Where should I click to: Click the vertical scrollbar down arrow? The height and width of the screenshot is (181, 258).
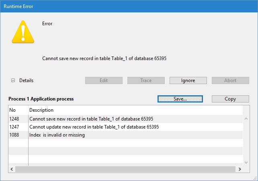pos(246,162)
